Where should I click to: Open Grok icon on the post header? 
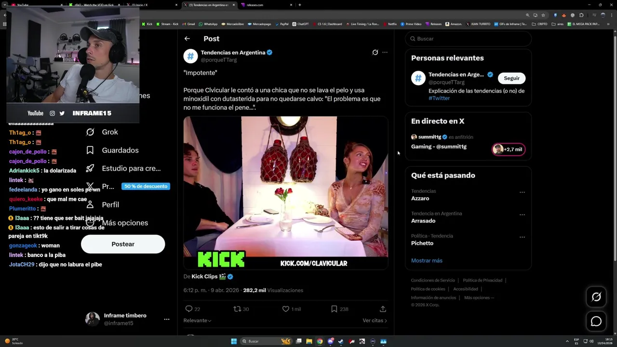coord(375,52)
